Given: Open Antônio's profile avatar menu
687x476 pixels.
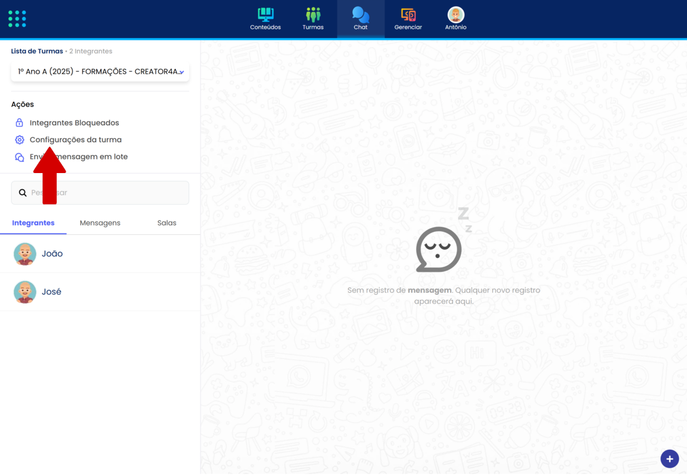Looking at the screenshot, I should click(x=456, y=15).
